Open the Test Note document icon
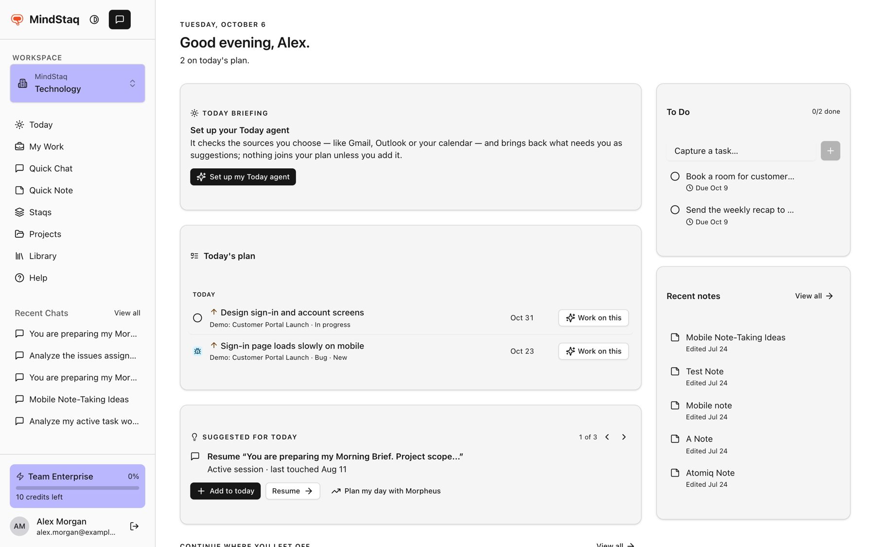This screenshot has height=547, width=875. (675, 371)
